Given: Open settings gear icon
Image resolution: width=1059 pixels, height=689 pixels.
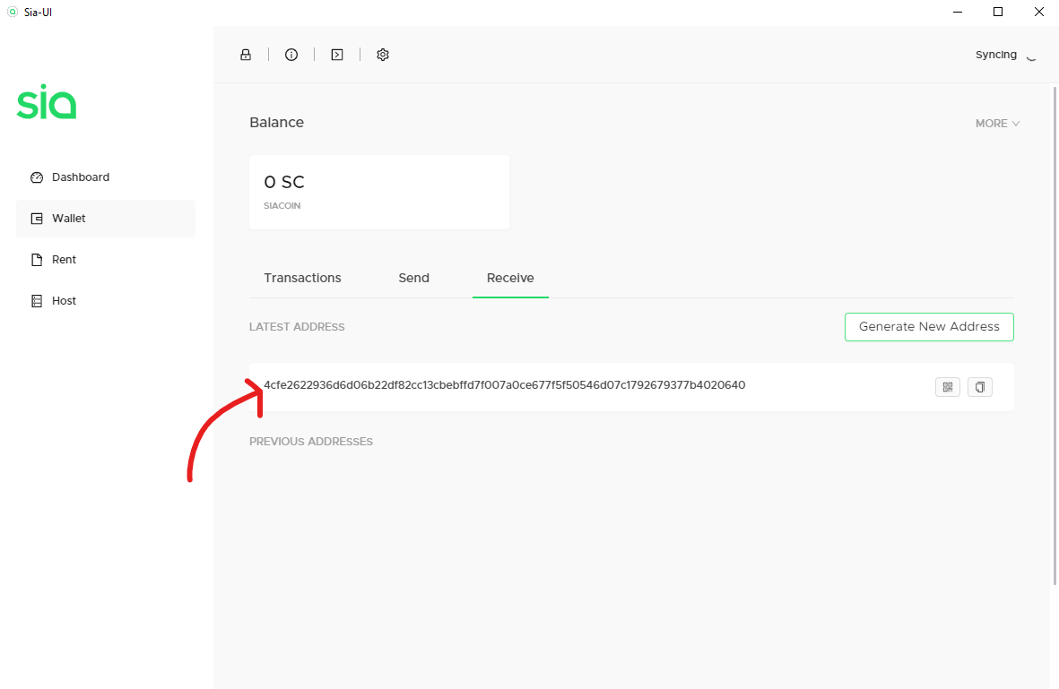Looking at the screenshot, I should [383, 55].
